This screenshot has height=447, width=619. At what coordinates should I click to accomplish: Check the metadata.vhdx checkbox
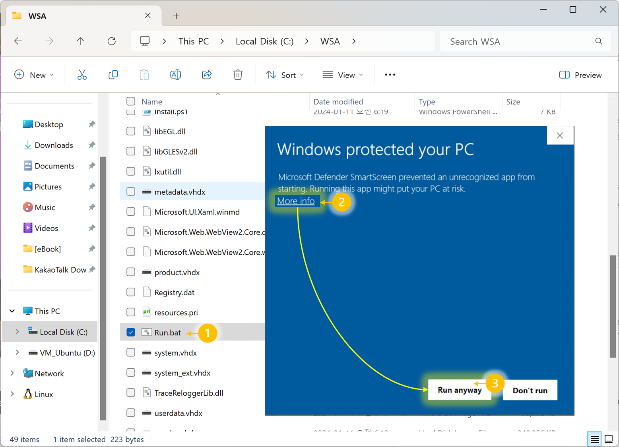point(131,192)
